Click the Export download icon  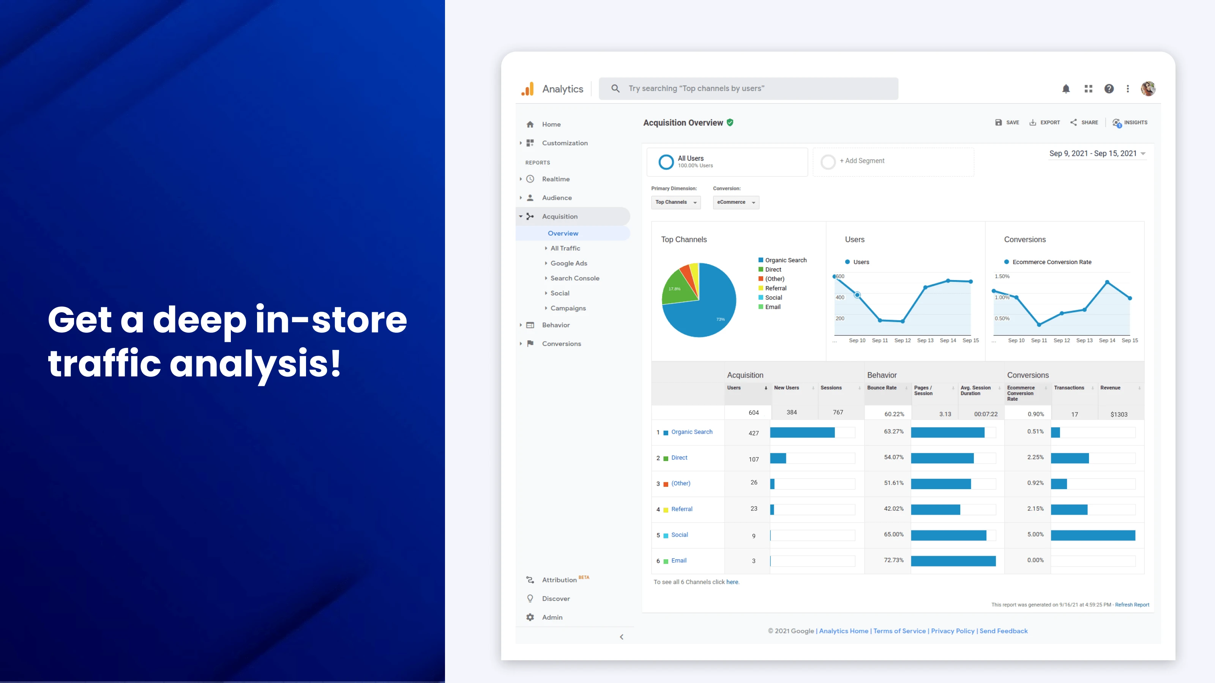[1032, 123]
